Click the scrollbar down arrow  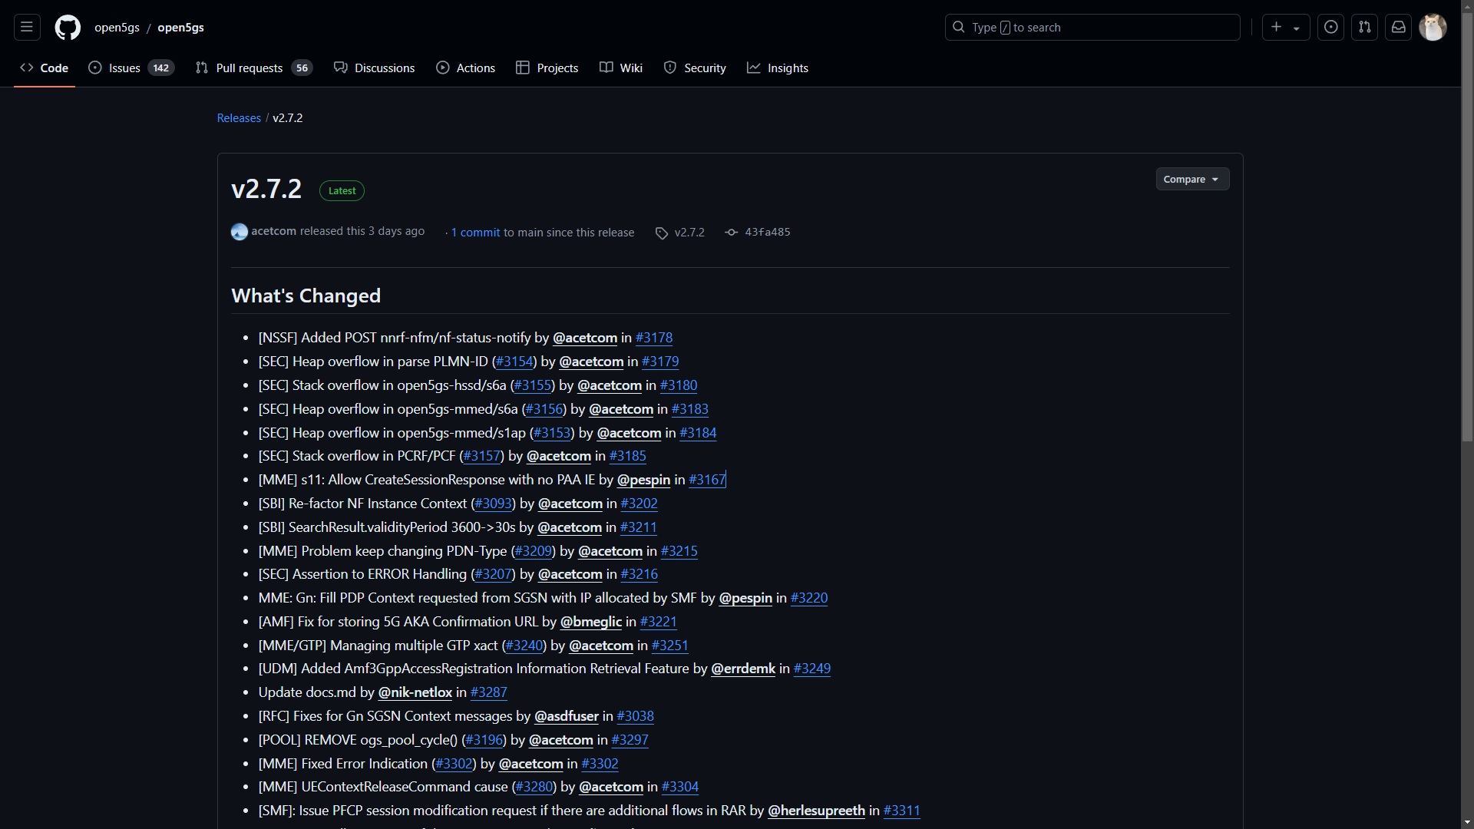point(1467,822)
